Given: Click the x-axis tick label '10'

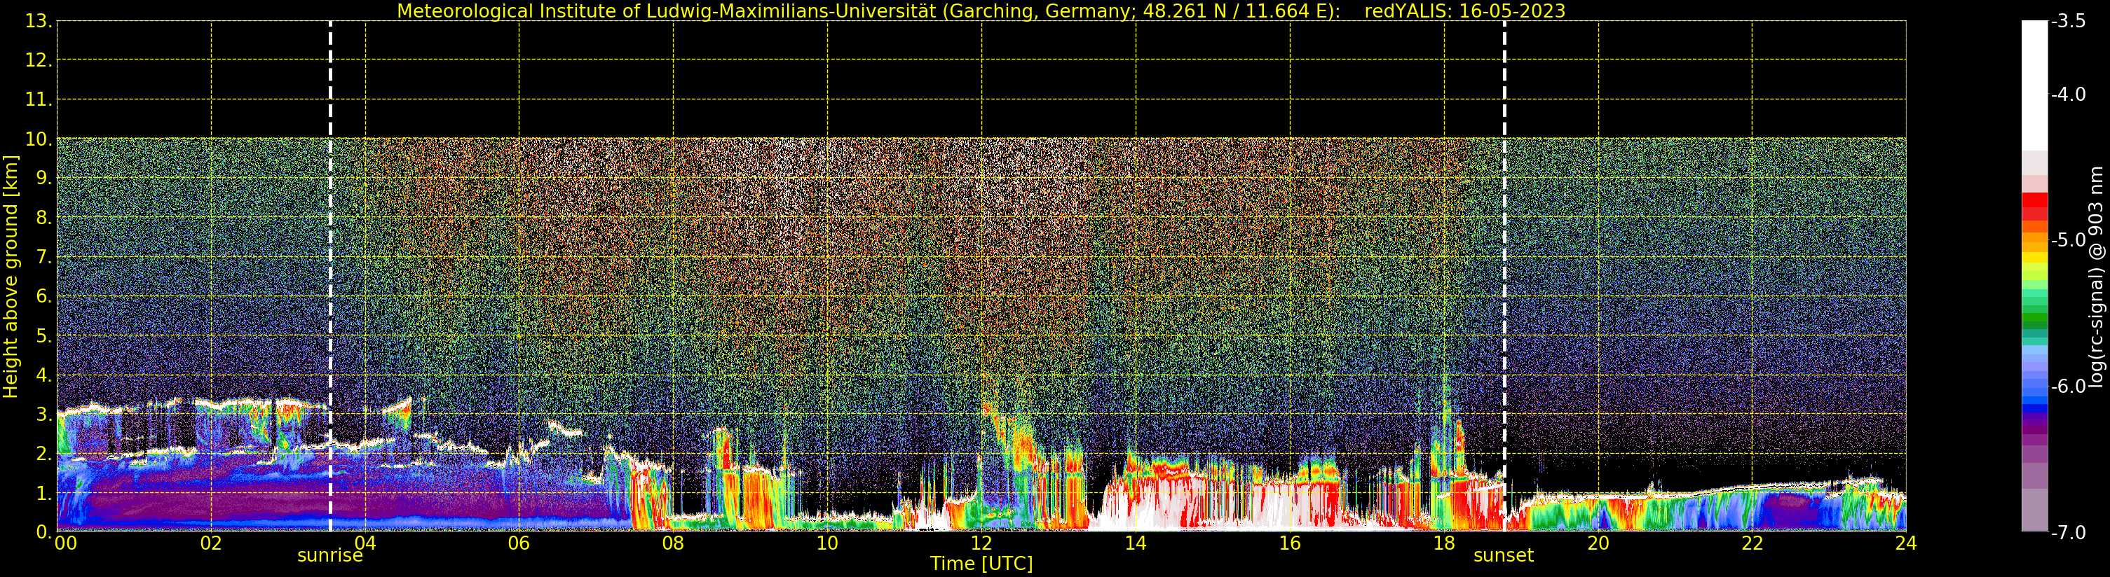Looking at the screenshot, I should coord(827,543).
